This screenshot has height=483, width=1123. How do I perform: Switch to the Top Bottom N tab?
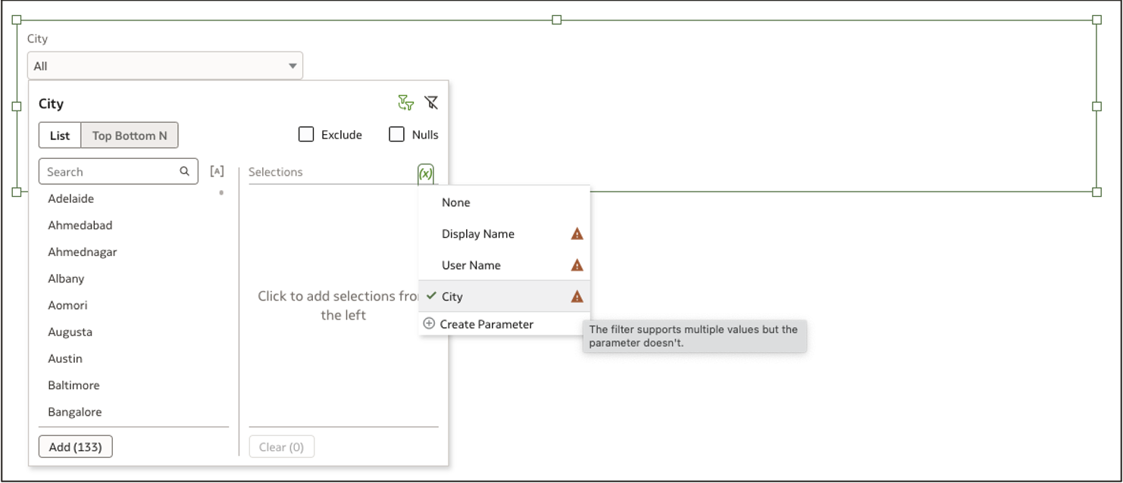click(x=130, y=135)
